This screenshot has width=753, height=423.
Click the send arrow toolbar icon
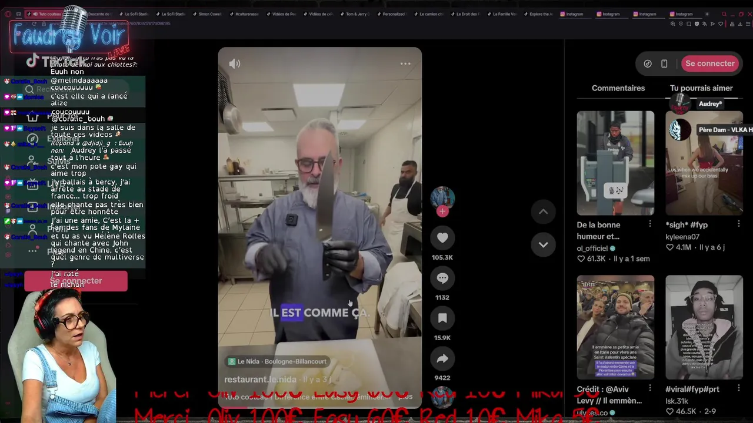pos(712,24)
